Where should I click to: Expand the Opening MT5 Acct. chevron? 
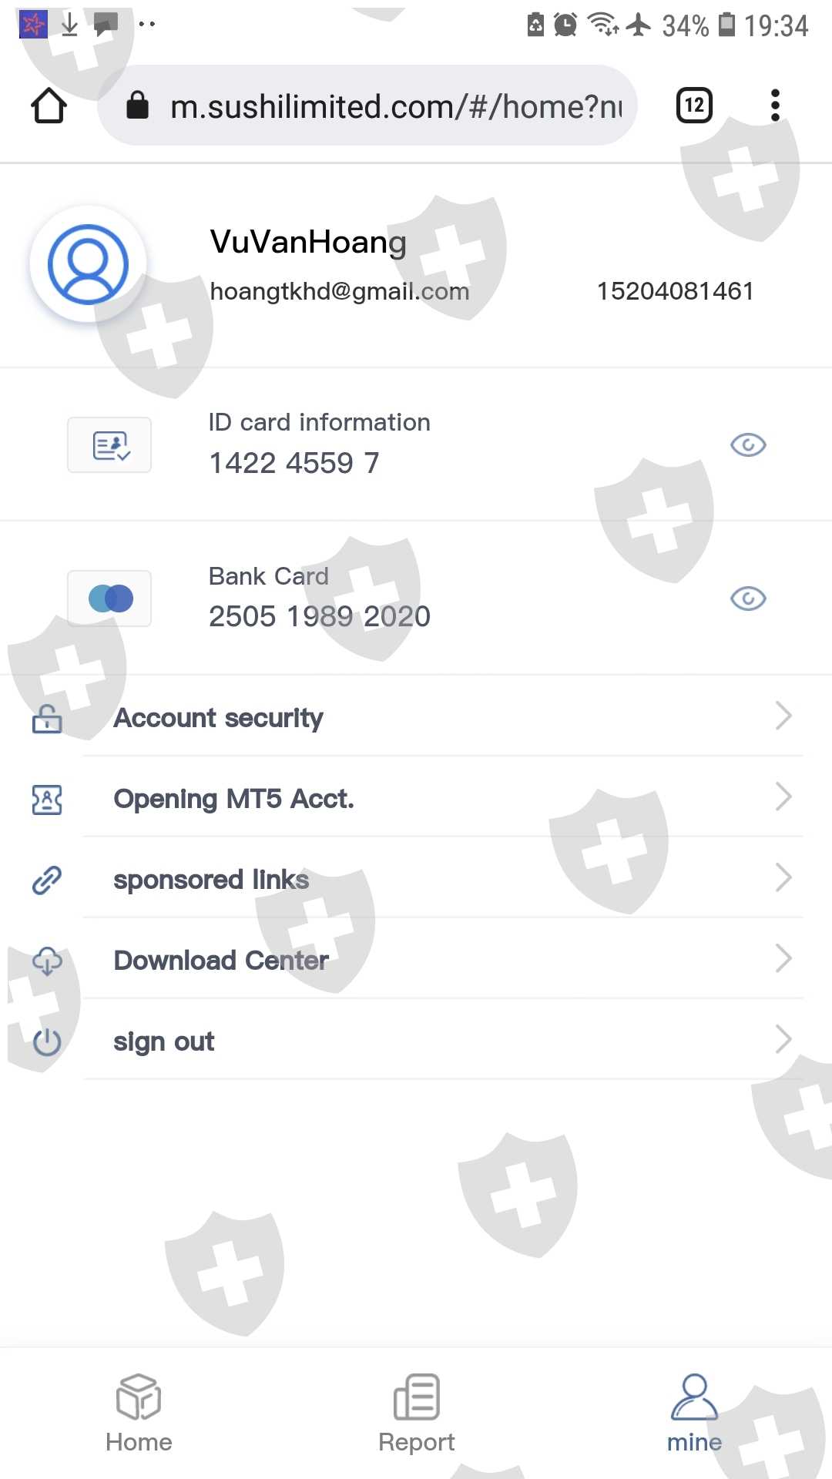coord(783,797)
